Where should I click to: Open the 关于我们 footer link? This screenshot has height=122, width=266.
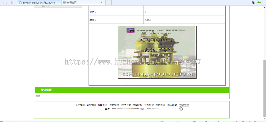pyautogui.click(x=80, y=105)
